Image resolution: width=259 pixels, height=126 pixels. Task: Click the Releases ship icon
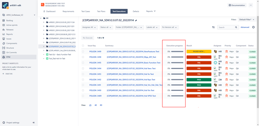pos(3,30)
